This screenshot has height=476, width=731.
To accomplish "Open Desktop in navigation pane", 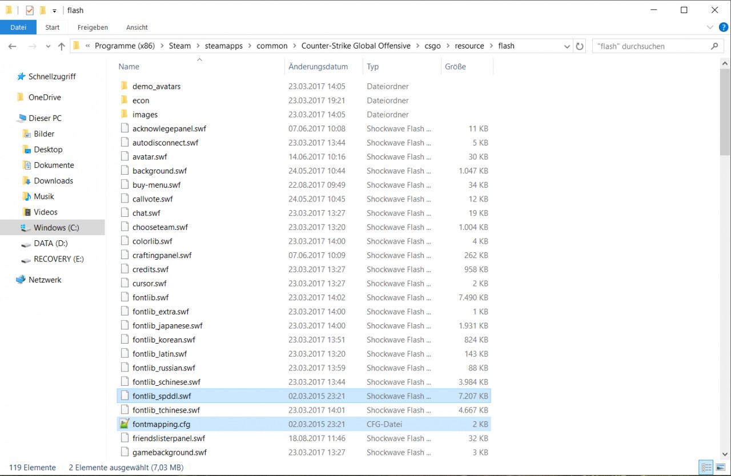I will pos(48,149).
